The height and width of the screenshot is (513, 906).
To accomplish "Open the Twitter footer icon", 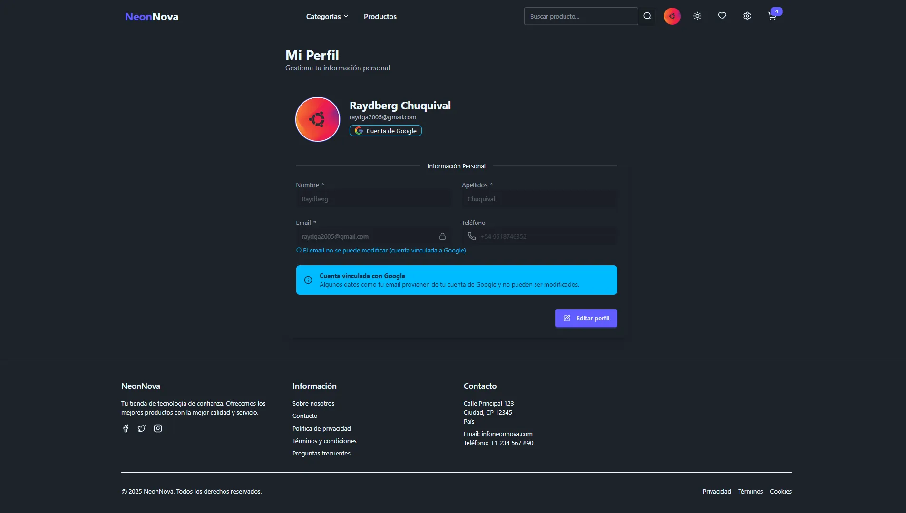I will pyautogui.click(x=142, y=428).
